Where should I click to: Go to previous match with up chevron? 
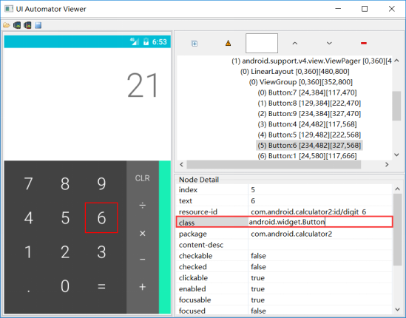click(294, 43)
